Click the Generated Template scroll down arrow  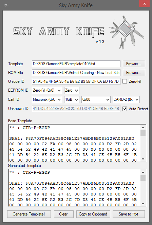point(143,203)
